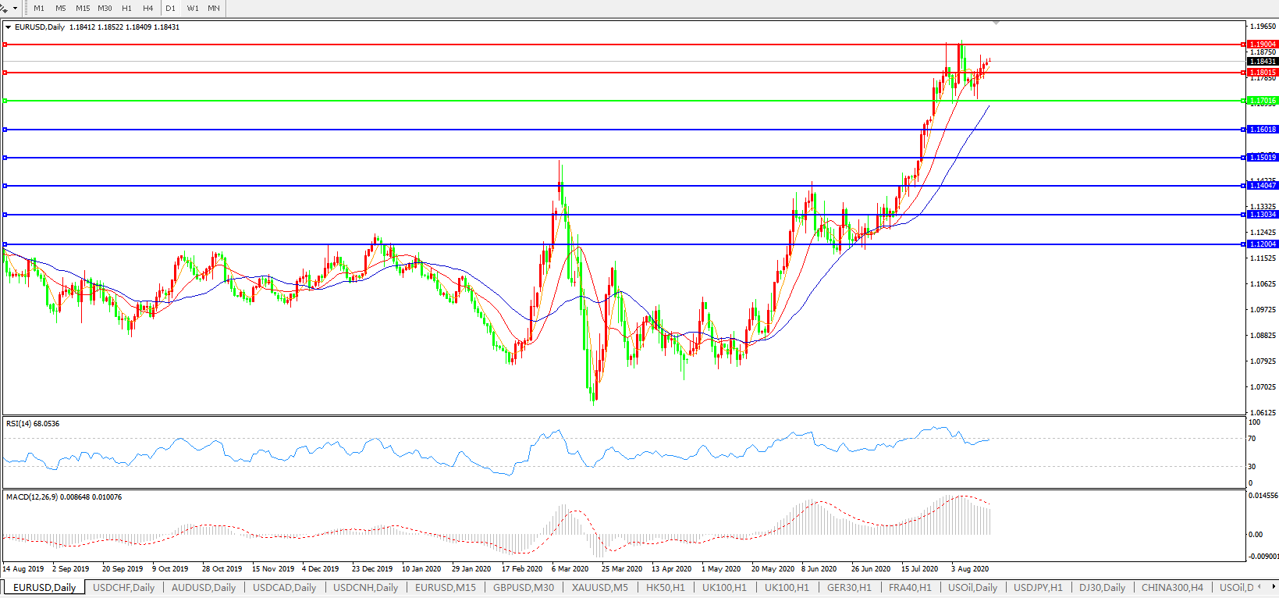Select the square handle on the 1.19004 line
Image resolution: width=1279 pixels, height=598 pixels.
click(x=5, y=44)
